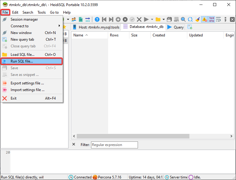Click the Filter regular expression field
236x180 pixels.
point(114,145)
